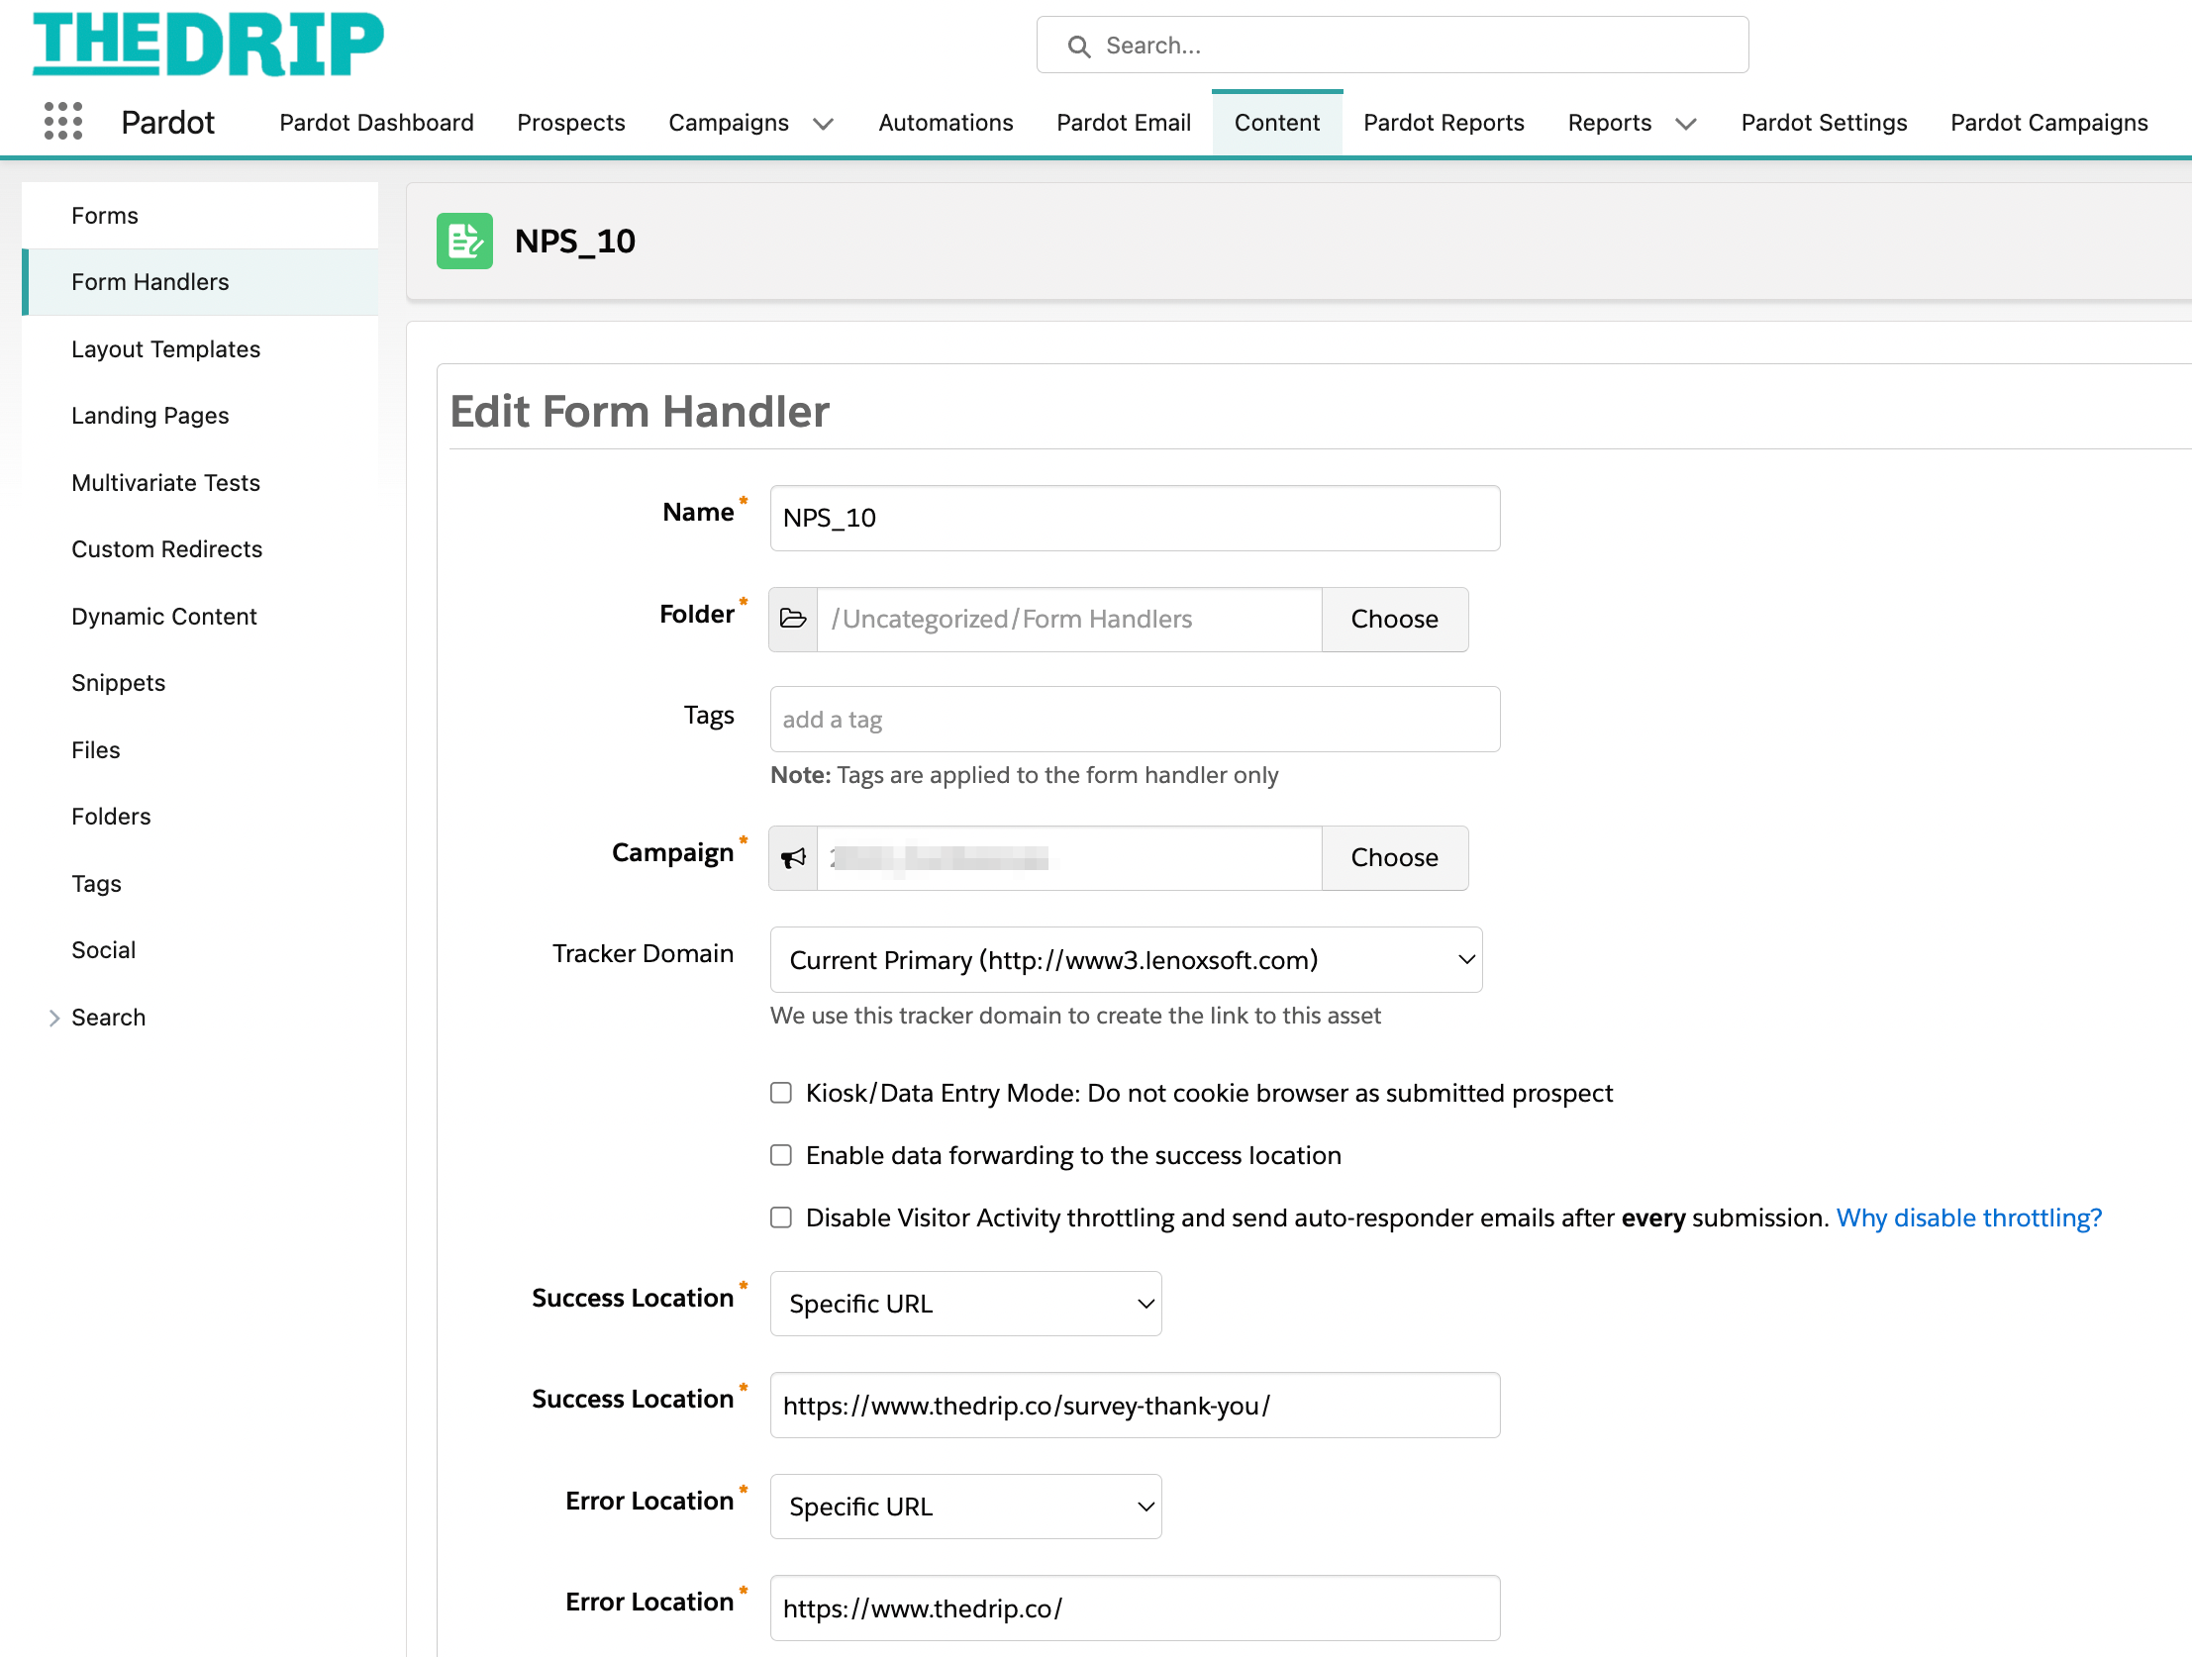Click the megaphone icon in Campaign field
2192x1657 pixels.
(x=793, y=858)
